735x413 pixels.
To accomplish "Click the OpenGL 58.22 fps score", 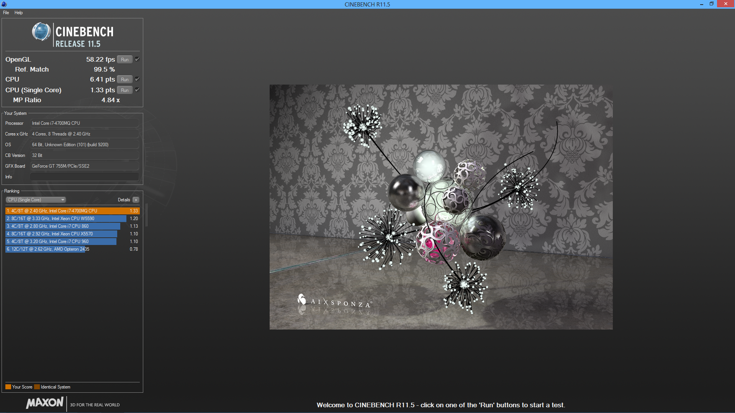I will [x=100, y=59].
